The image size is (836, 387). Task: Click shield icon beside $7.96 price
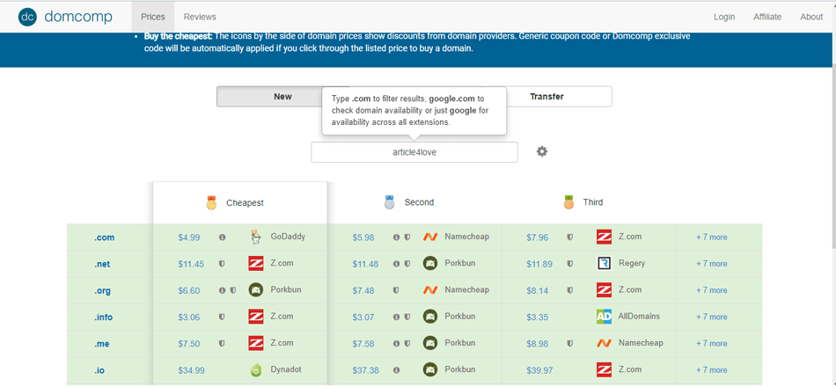(570, 237)
